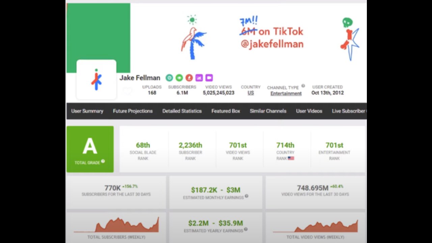The height and width of the screenshot is (243, 432).
Task: Go to the Similar Channels tab
Action: pos(268,111)
